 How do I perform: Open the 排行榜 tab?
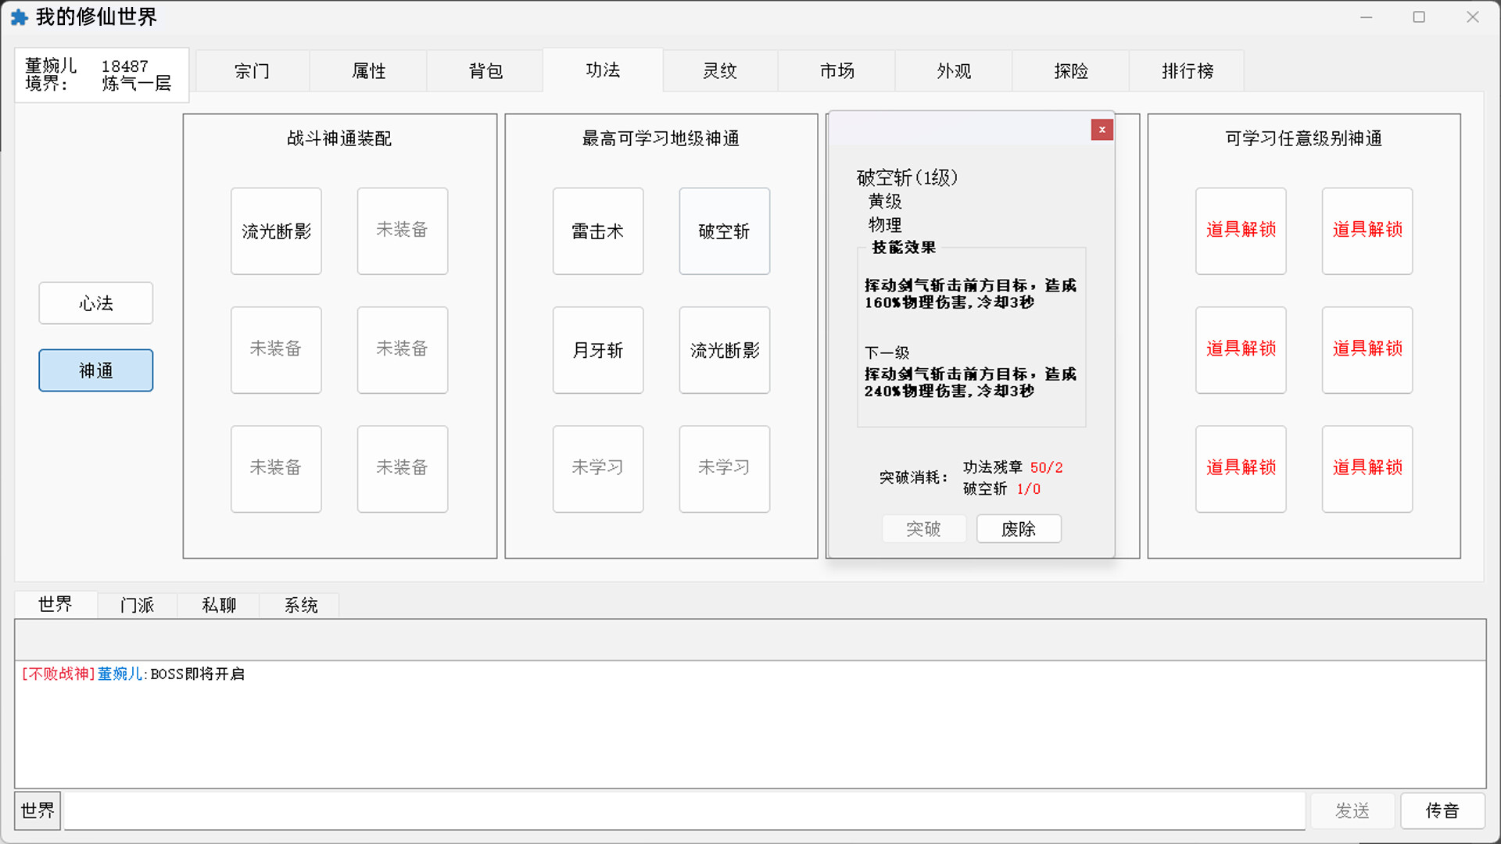pos(1186,70)
